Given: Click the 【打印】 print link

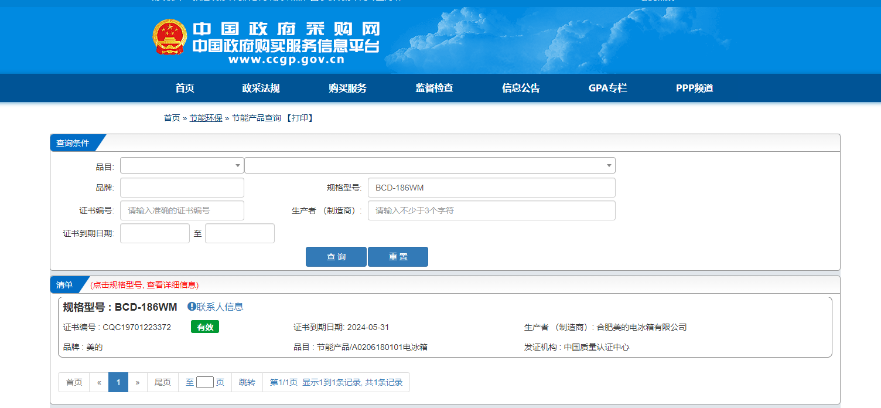Looking at the screenshot, I should coord(300,118).
